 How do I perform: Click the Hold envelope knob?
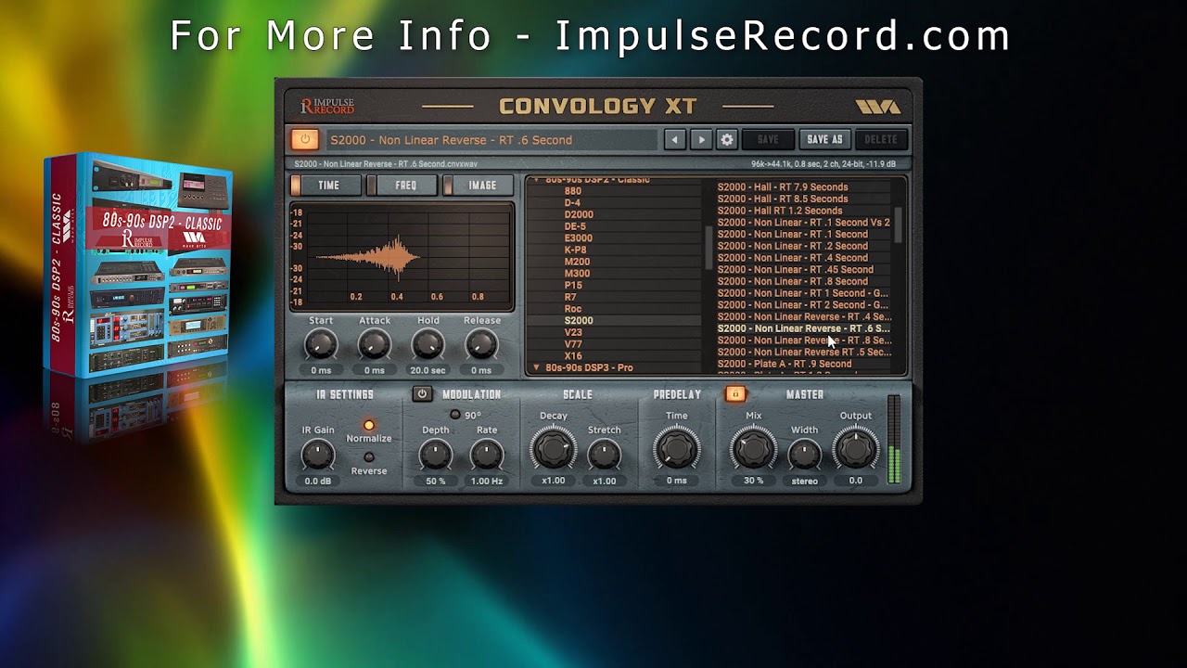pyautogui.click(x=428, y=346)
